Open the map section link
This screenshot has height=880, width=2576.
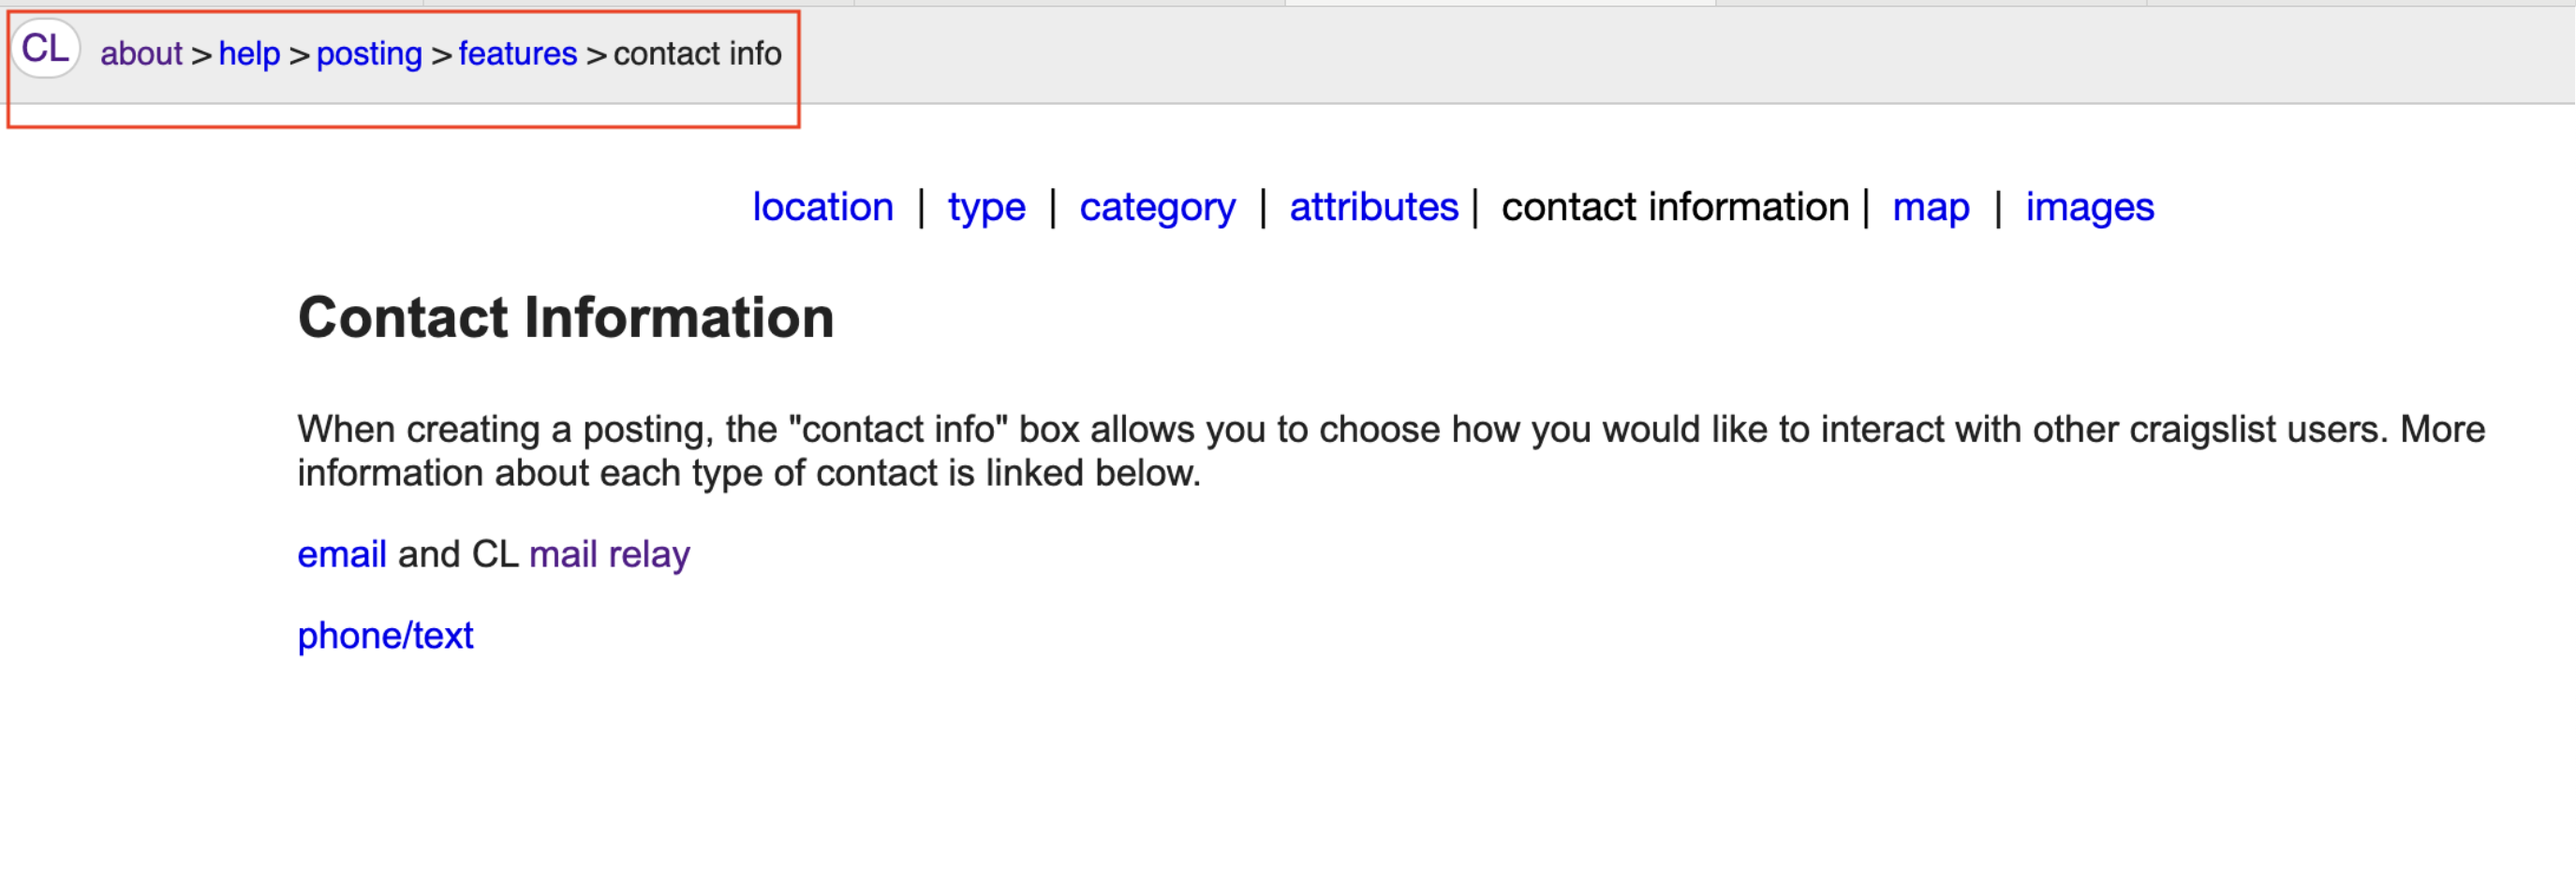click(1930, 208)
